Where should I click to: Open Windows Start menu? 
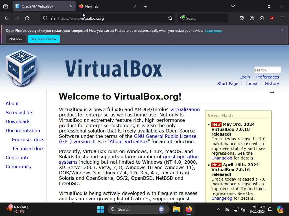(100, 209)
